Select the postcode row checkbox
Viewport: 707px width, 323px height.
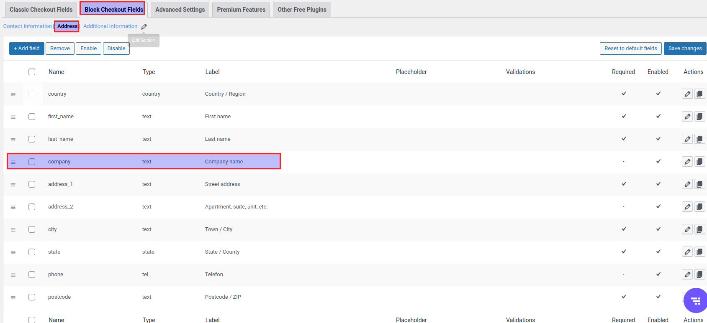coord(32,297)
